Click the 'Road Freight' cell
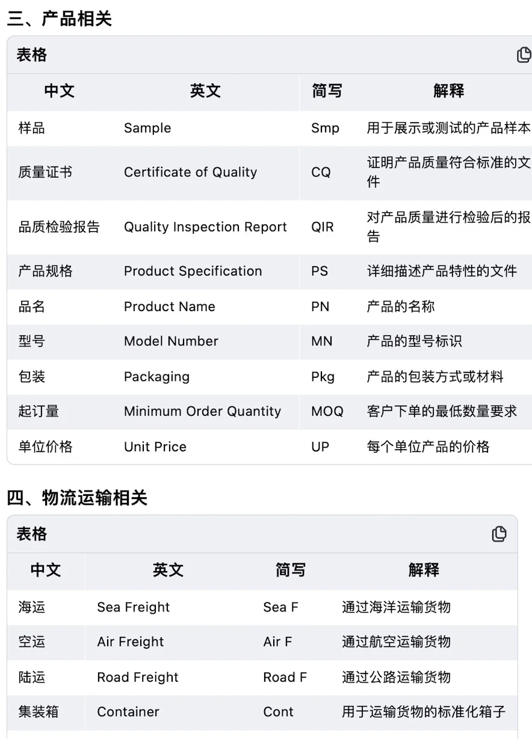This screenshot has height=739, width=532. tap(138, 677)
